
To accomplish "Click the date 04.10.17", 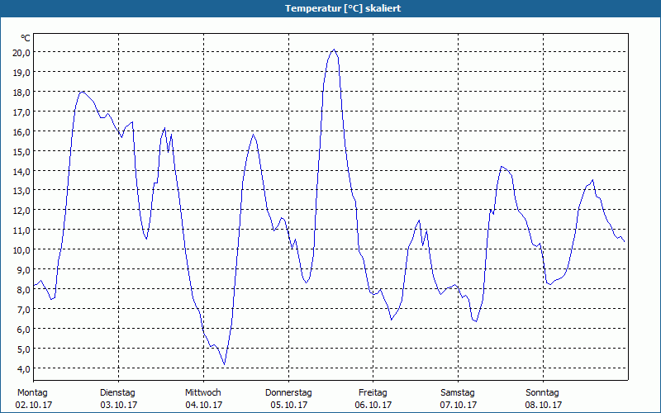I will (x=204, y=405).
